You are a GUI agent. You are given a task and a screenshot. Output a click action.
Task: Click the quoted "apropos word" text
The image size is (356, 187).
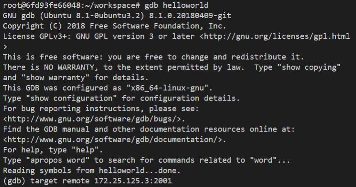click(x=57, y=160)
